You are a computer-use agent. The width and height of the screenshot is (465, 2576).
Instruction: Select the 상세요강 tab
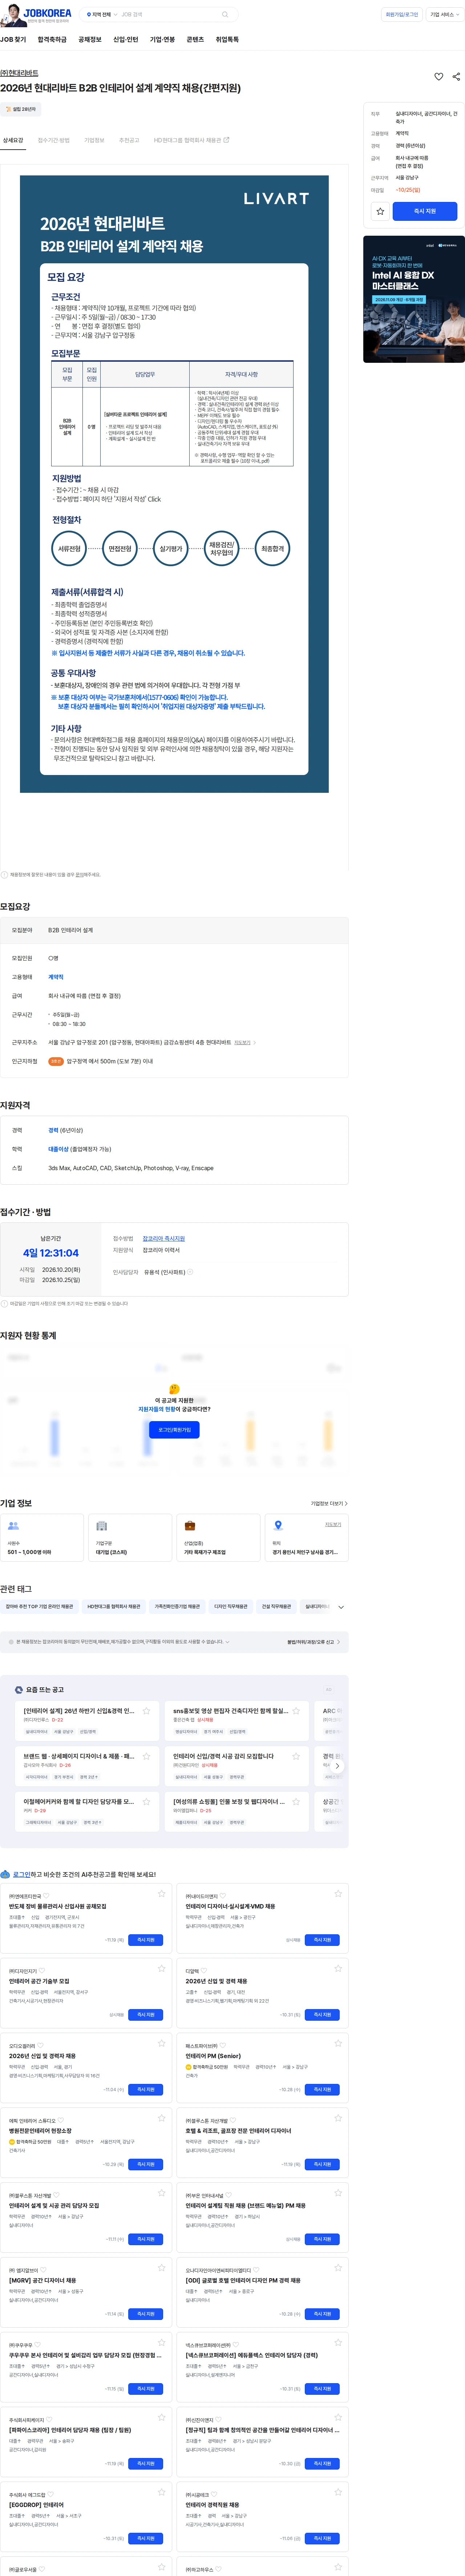(x=13, y=140)
